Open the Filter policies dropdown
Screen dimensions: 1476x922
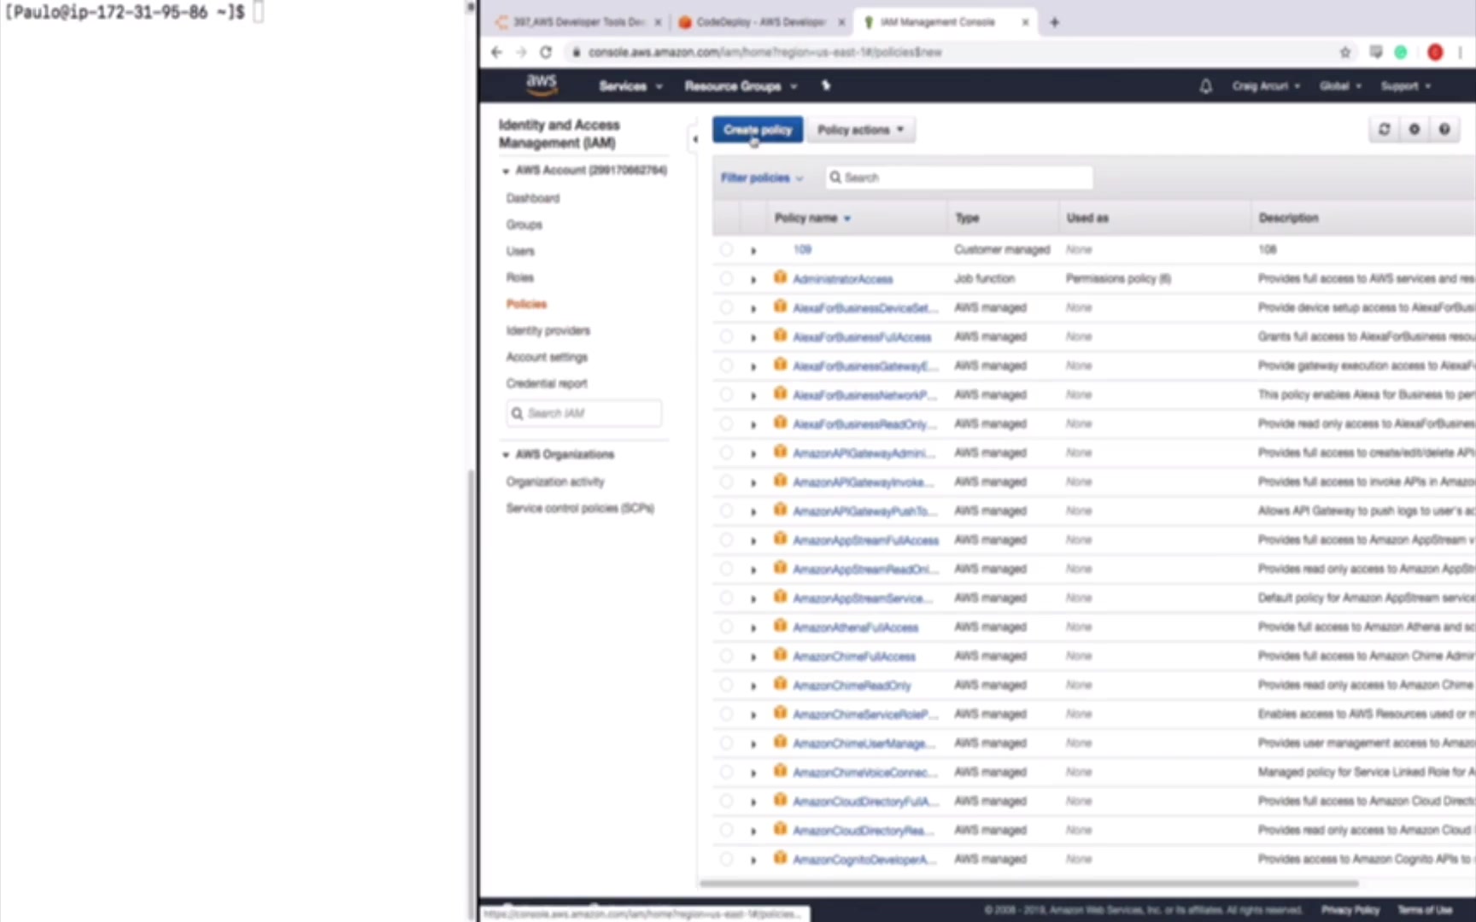coord(762,178)
